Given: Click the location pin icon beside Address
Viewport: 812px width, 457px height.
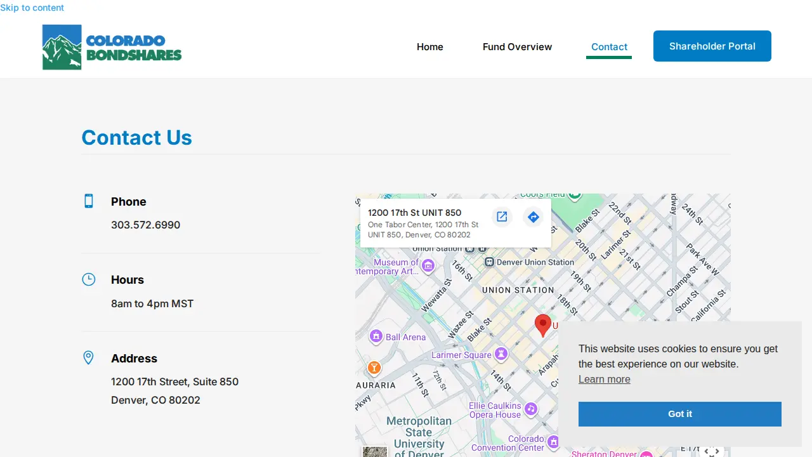Looking at the screenshot, I should 89,358.
